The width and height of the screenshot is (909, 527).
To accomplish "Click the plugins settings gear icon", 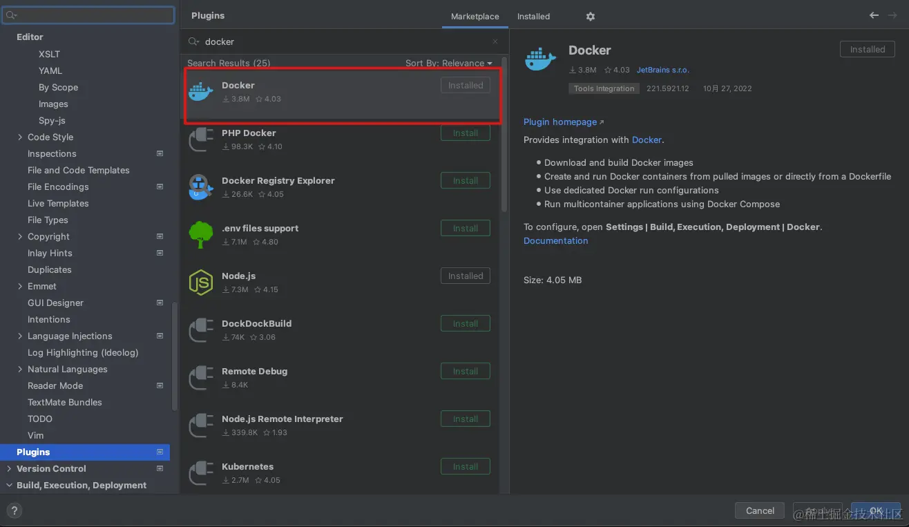I will pos(590,17).
